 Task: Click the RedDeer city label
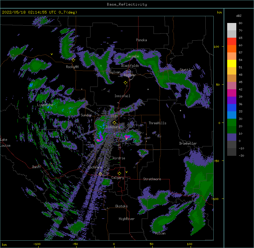[130, 75]
